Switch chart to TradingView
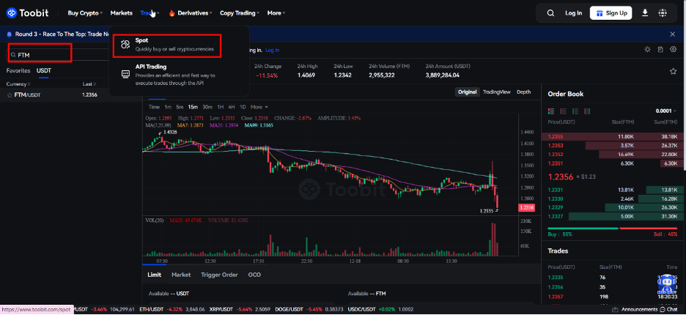Viewport: 686px width, 315px height. (497, 92)
